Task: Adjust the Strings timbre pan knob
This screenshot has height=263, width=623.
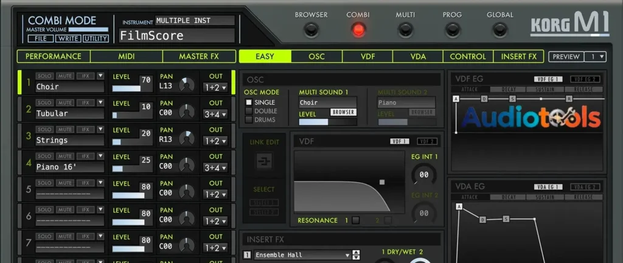Action: coord(186,139)
